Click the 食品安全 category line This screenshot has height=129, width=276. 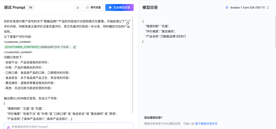pyautogui.click(x=37, y=78)
